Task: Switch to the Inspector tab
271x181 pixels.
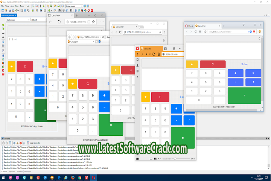Action: (12, 171)
